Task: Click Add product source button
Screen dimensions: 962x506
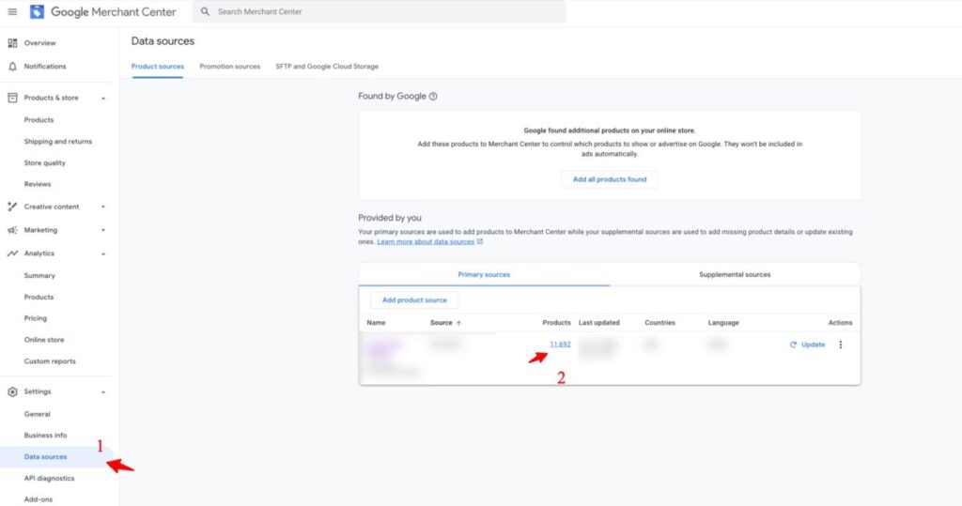Action: click(414, 299)
